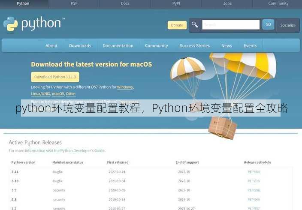Click the 2026-10 end of support cell
Viewport: 302px width, 210px height.
pos(184,181)
